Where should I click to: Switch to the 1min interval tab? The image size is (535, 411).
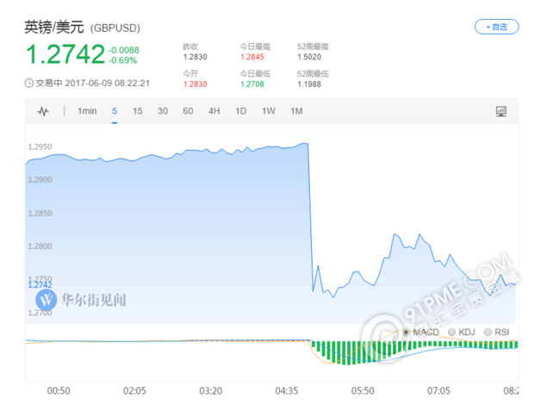(x=86, y=111)
